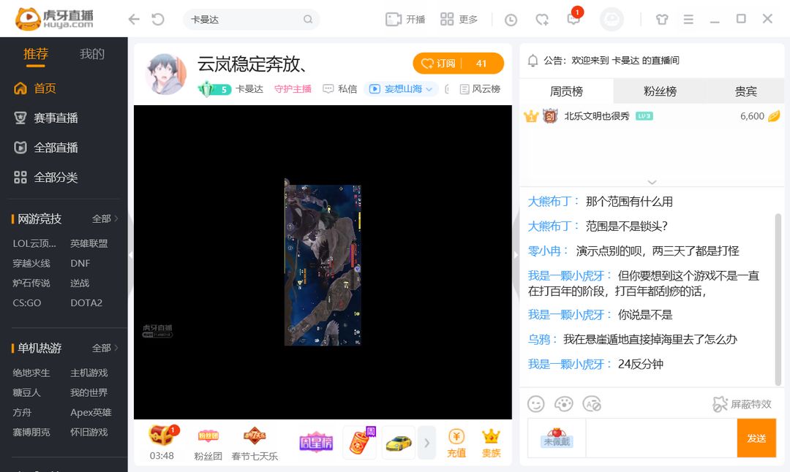The image size is (790, 472).
Task: Start broadcasting with 开播 button
Action: tap(405, 20)
